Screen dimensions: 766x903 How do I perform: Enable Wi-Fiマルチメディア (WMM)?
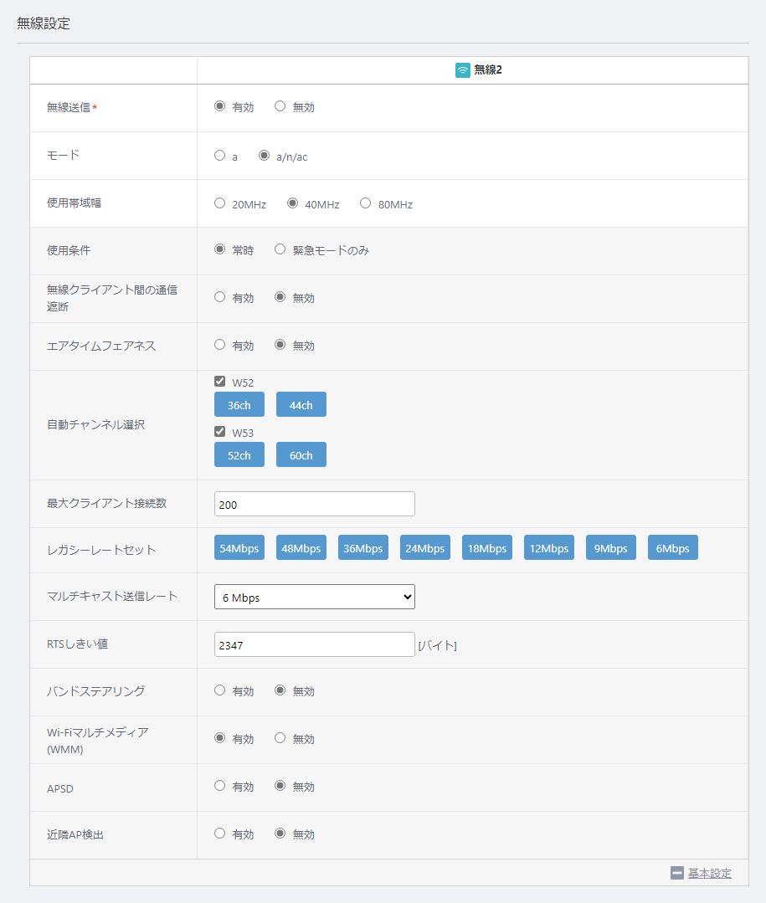[219, 738]
